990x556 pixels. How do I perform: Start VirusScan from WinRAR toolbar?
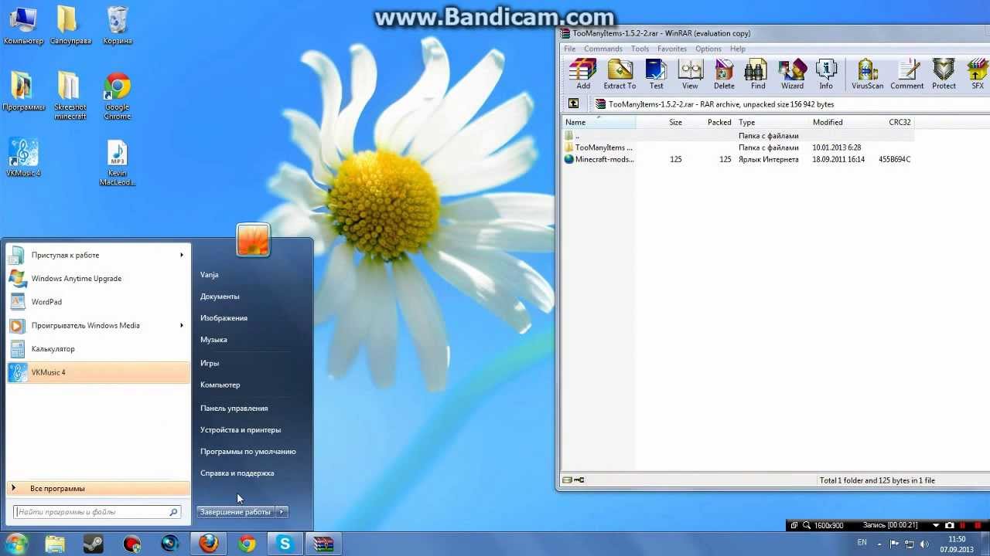(867, 74)
